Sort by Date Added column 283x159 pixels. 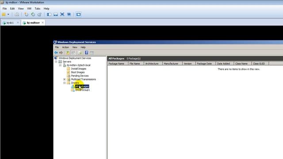(x=225, y=64)
